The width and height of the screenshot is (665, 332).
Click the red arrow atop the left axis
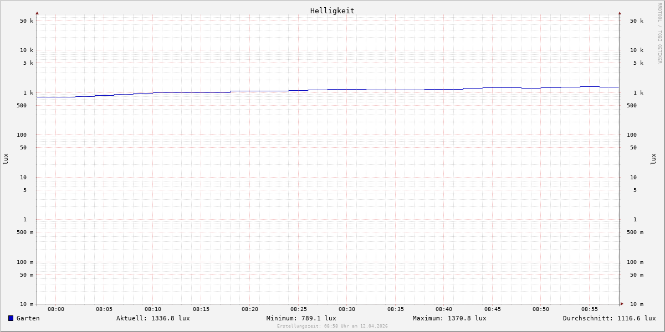pyautogui.click(x=37, y=13)
